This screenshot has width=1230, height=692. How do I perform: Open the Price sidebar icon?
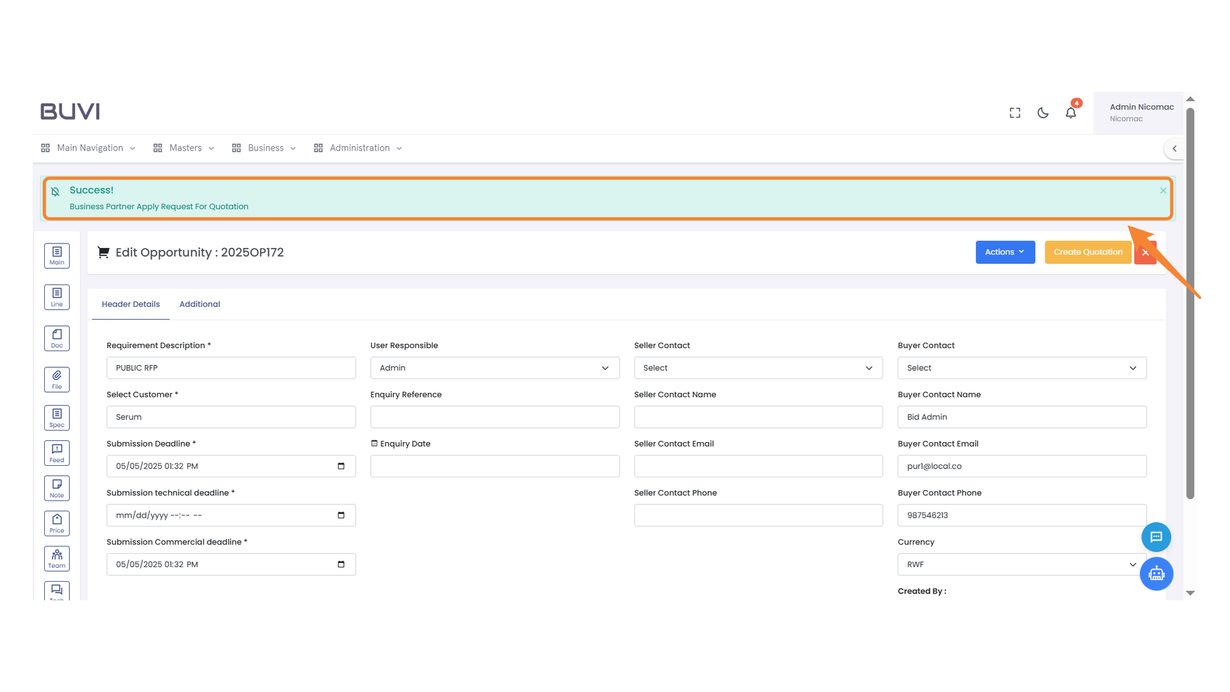[x=56, y=523]
